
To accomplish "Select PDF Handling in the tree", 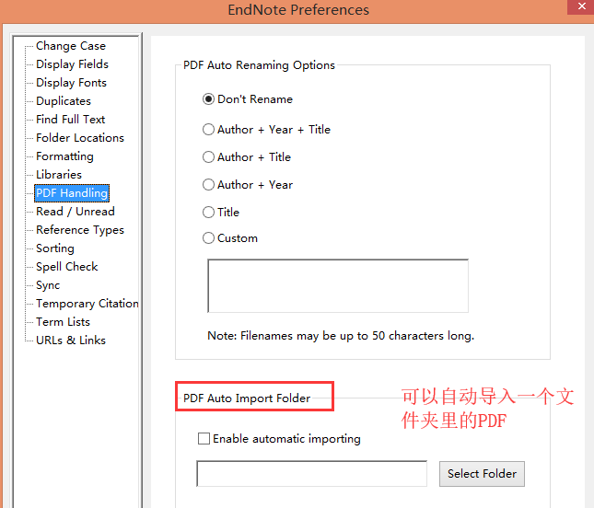I will (72, 193).
